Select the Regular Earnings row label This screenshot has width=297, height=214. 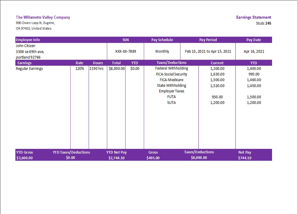[x=29, y=69]
